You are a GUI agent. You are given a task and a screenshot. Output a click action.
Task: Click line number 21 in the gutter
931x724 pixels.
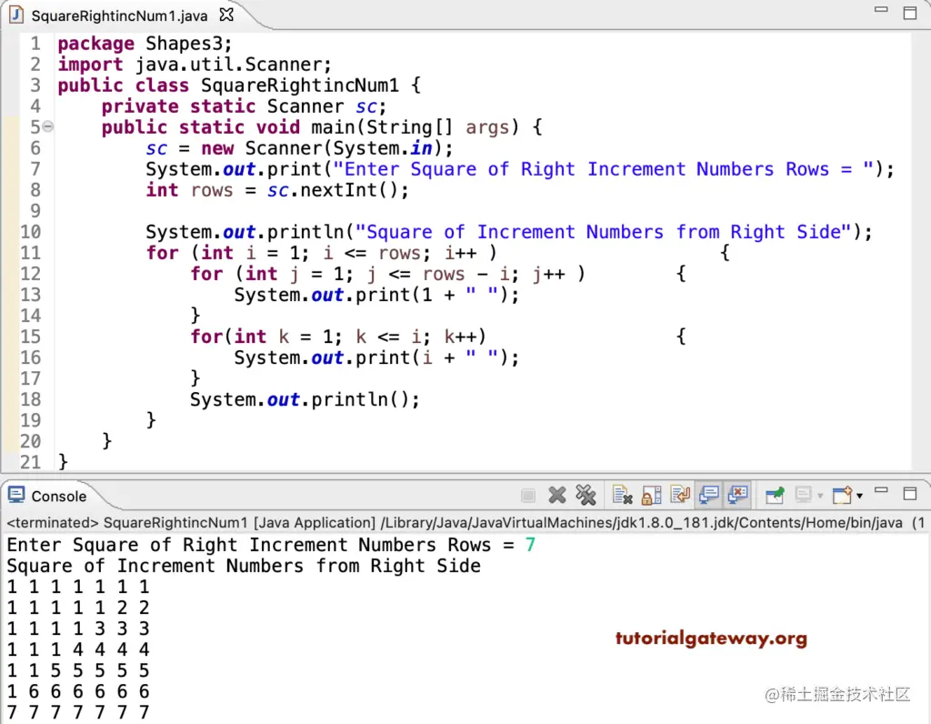tap(30, 461)
